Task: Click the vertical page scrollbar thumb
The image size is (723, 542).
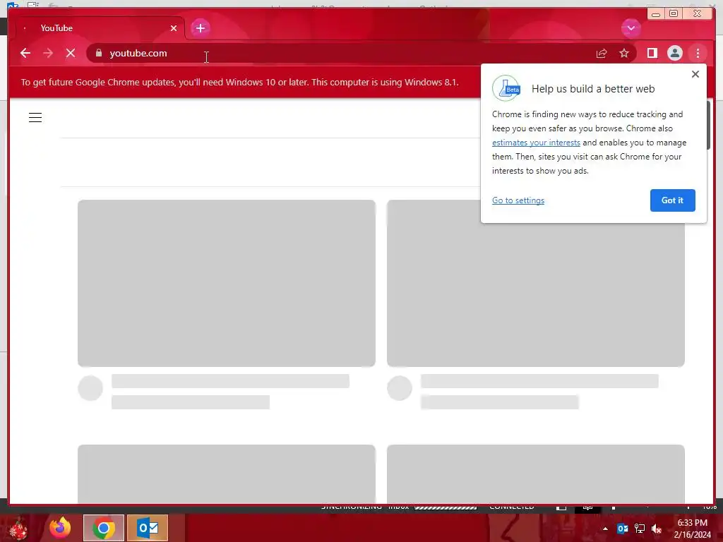Action: (709, 126)
